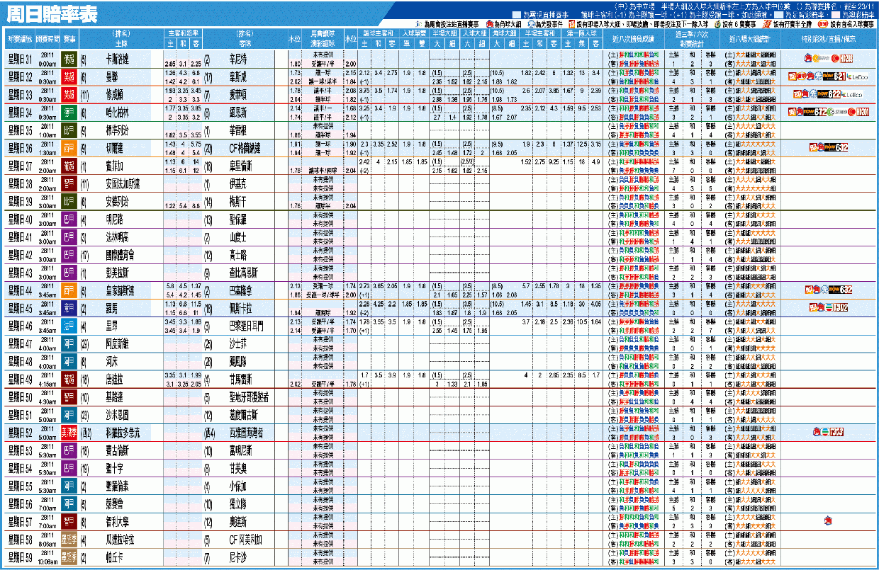Select away team 巴黎聖日耳門
This screenshot has width=879, height=570.
coord(246,326)
